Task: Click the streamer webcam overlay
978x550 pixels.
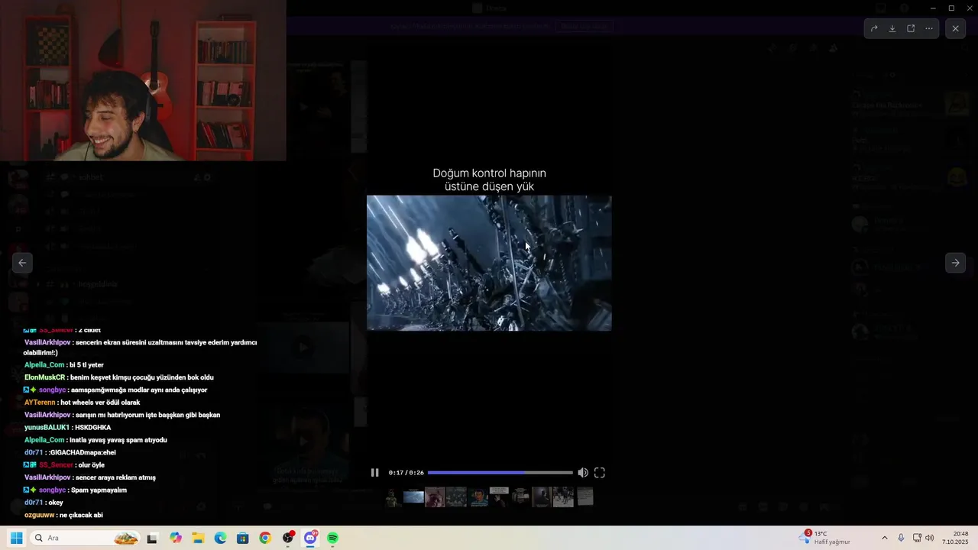Action: pyautogui.click(x=143, y=80)
